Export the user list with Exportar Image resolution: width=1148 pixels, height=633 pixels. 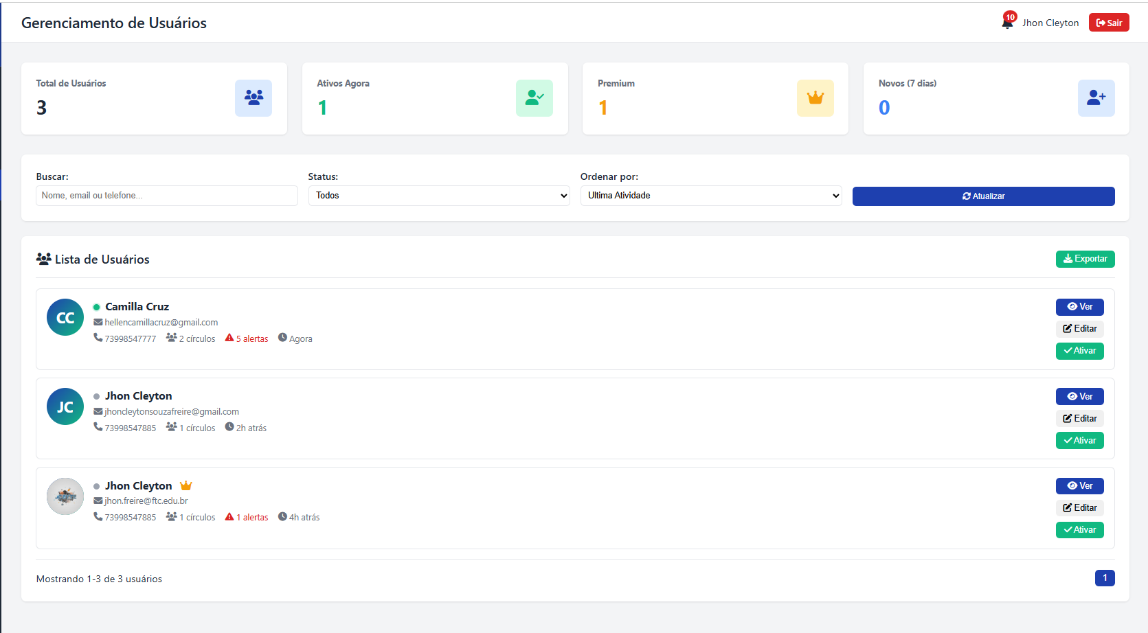click(1085, 259)
